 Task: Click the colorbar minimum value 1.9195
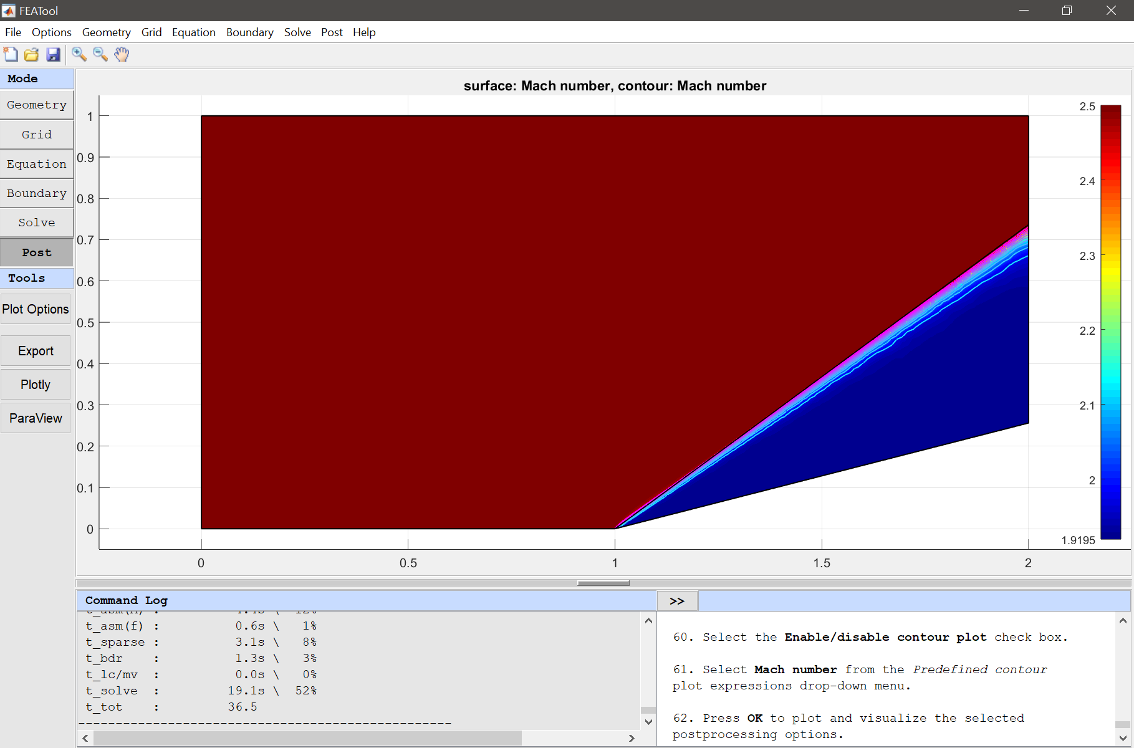pyautogui.click(x=1079, y=540)
